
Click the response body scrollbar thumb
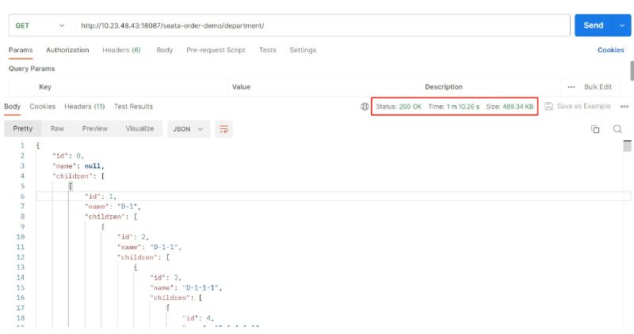(627, 146)
